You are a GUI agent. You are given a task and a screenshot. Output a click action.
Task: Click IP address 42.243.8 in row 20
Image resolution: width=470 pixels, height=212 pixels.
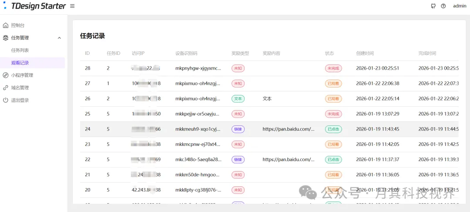146,190
